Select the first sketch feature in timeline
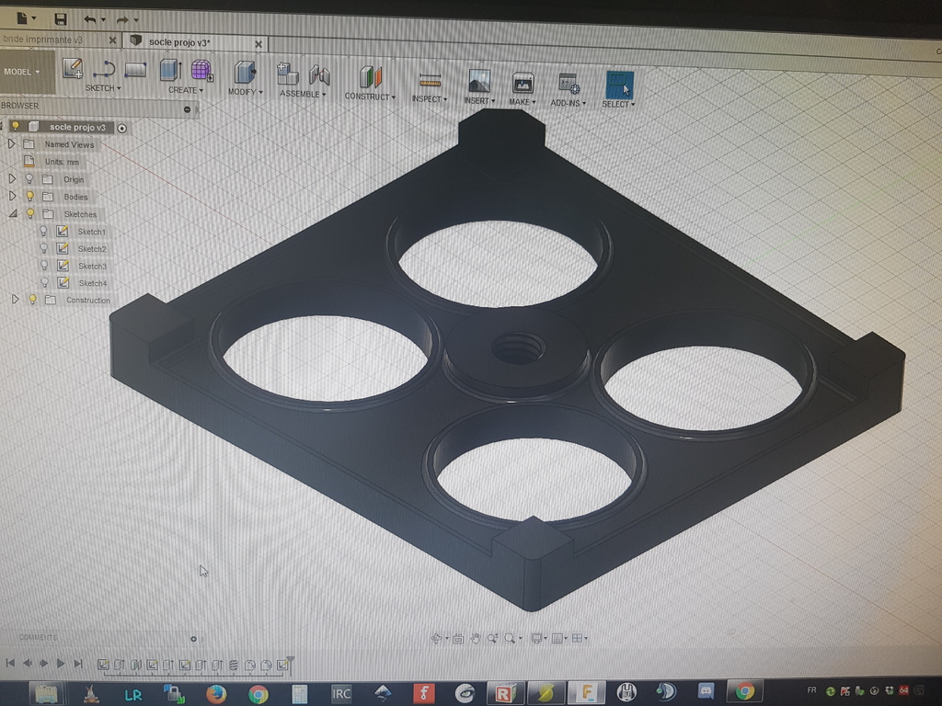Viewport: 942px width, 706px height. pos(103,665)
